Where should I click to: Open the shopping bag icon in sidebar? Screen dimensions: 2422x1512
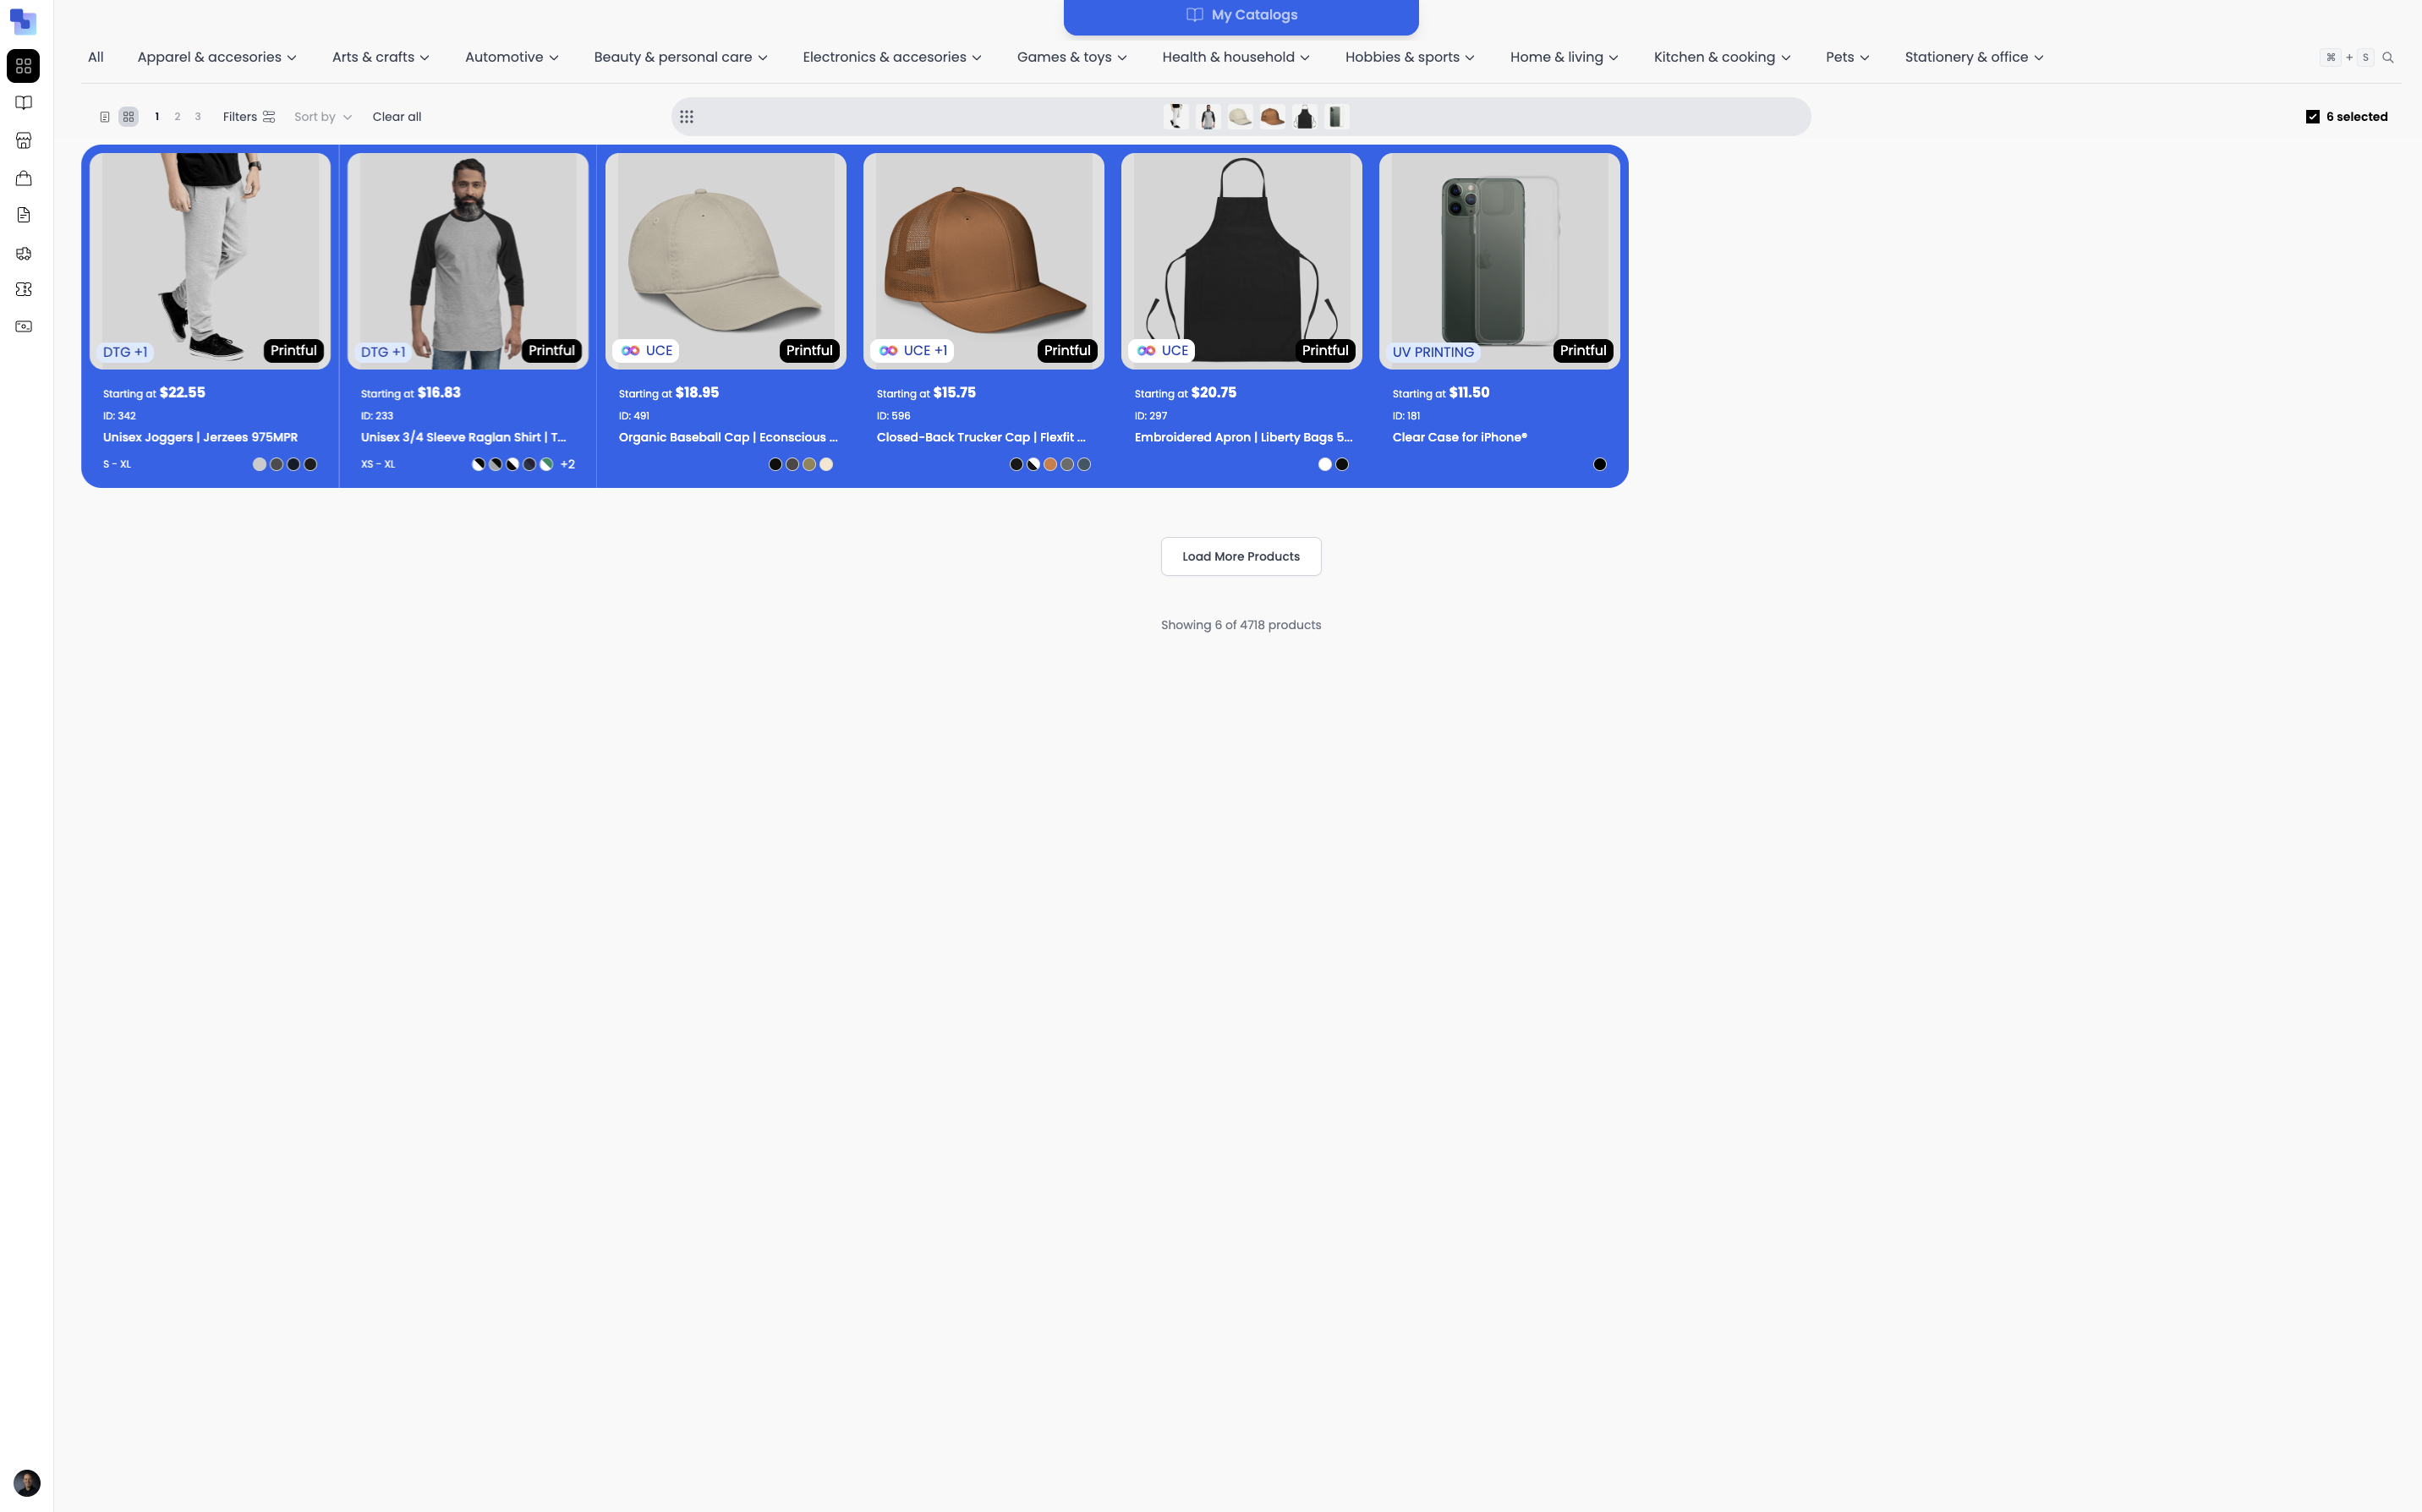(23, 178)
